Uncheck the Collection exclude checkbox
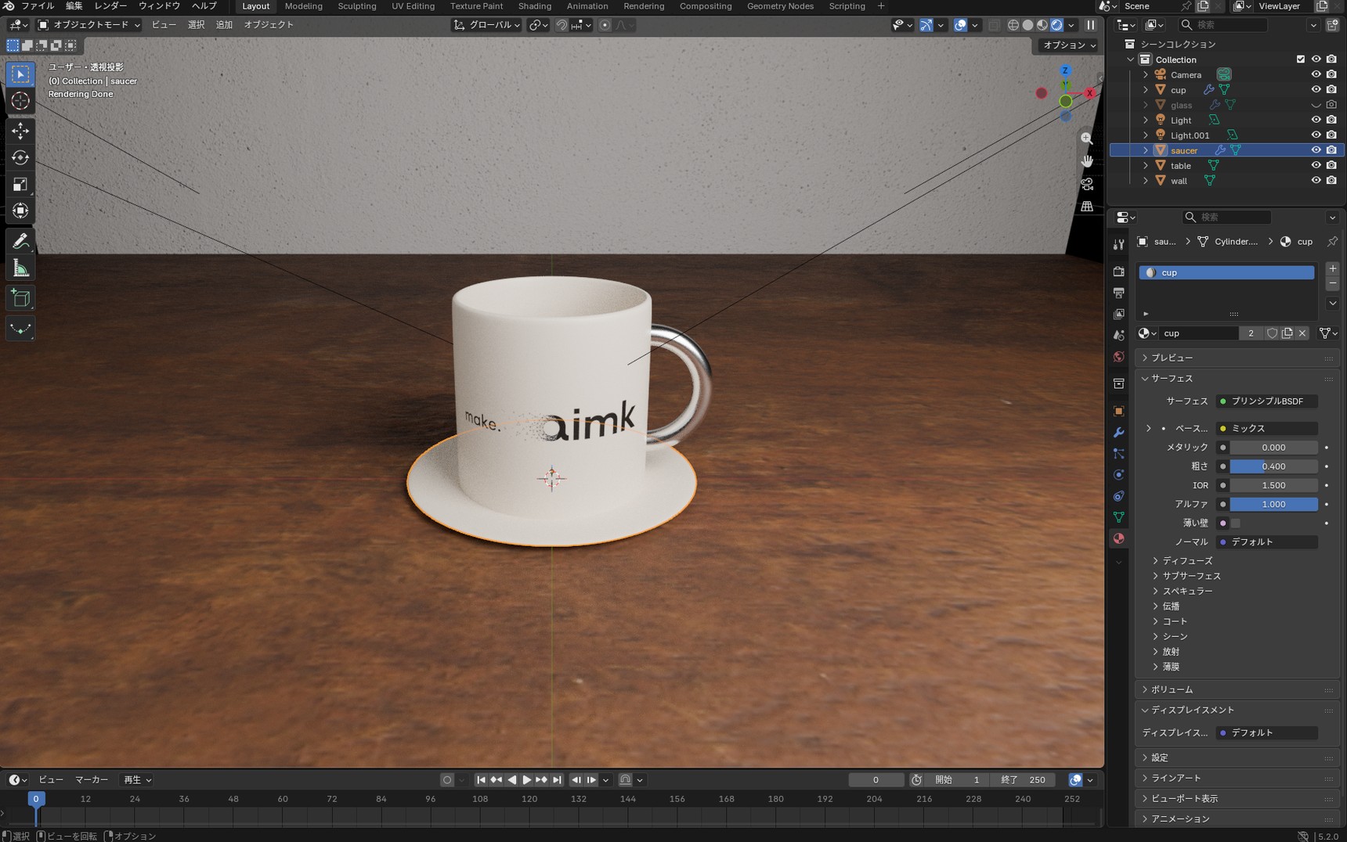 (x=1301, y=59)
